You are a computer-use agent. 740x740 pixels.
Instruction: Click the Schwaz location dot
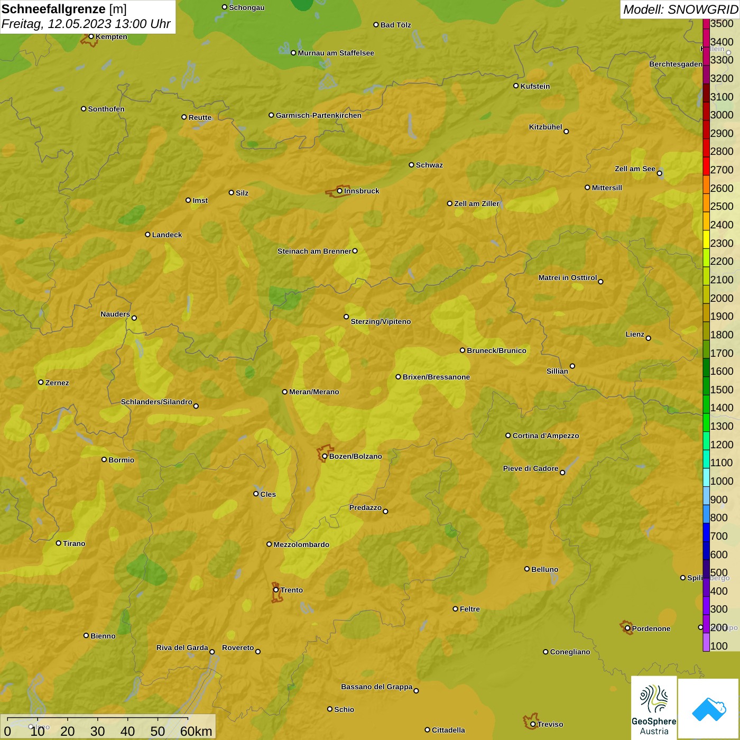411,164
